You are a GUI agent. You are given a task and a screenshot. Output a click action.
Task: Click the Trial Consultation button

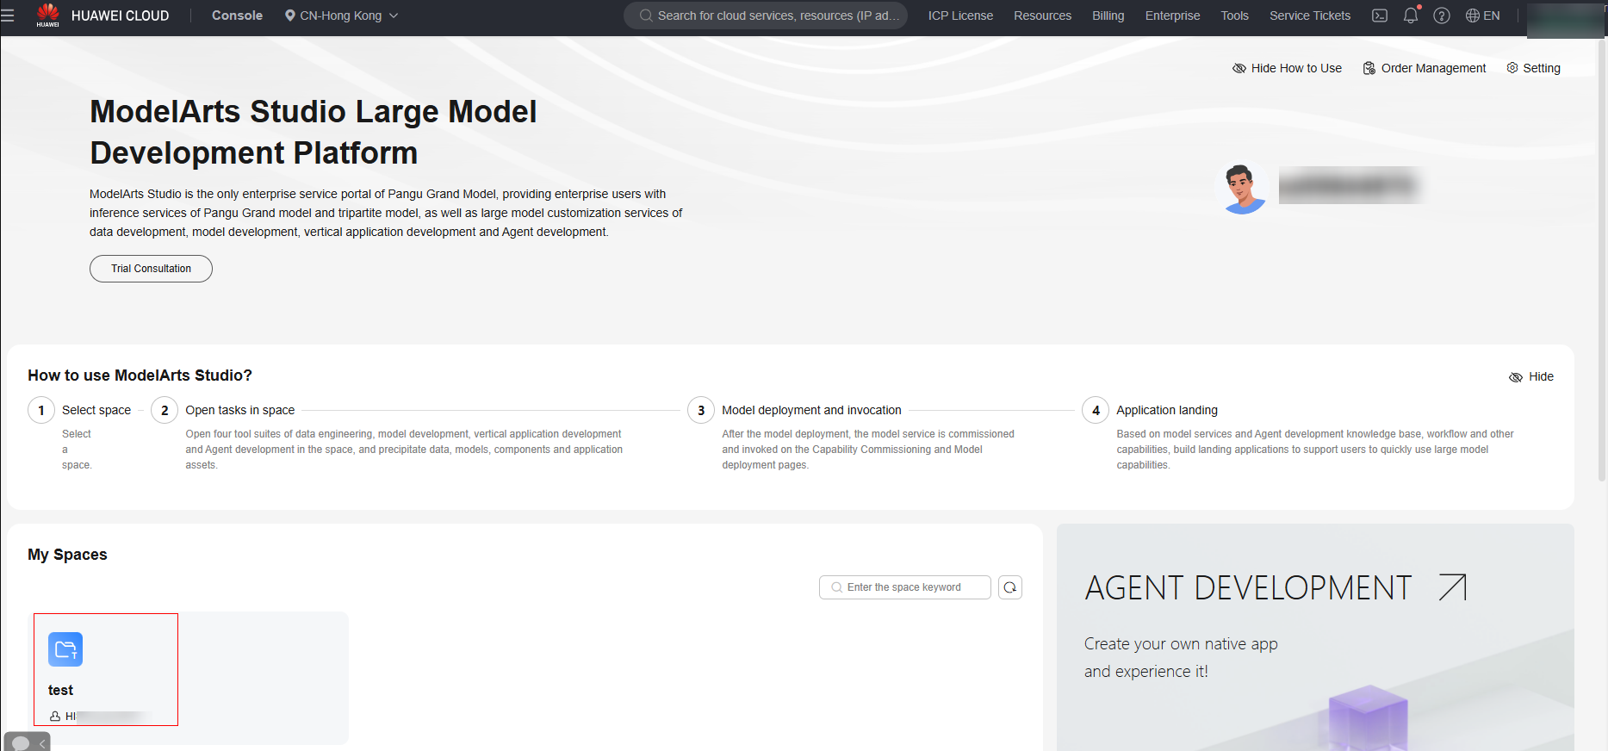tap(151, 269)
